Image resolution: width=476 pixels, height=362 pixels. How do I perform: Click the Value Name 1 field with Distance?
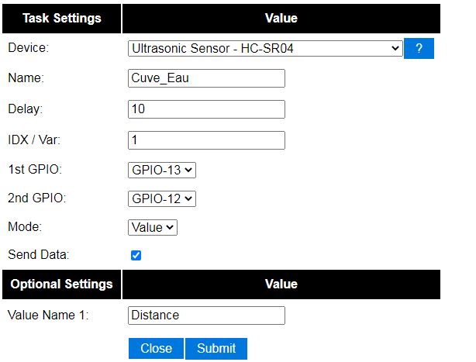point(206,315)
